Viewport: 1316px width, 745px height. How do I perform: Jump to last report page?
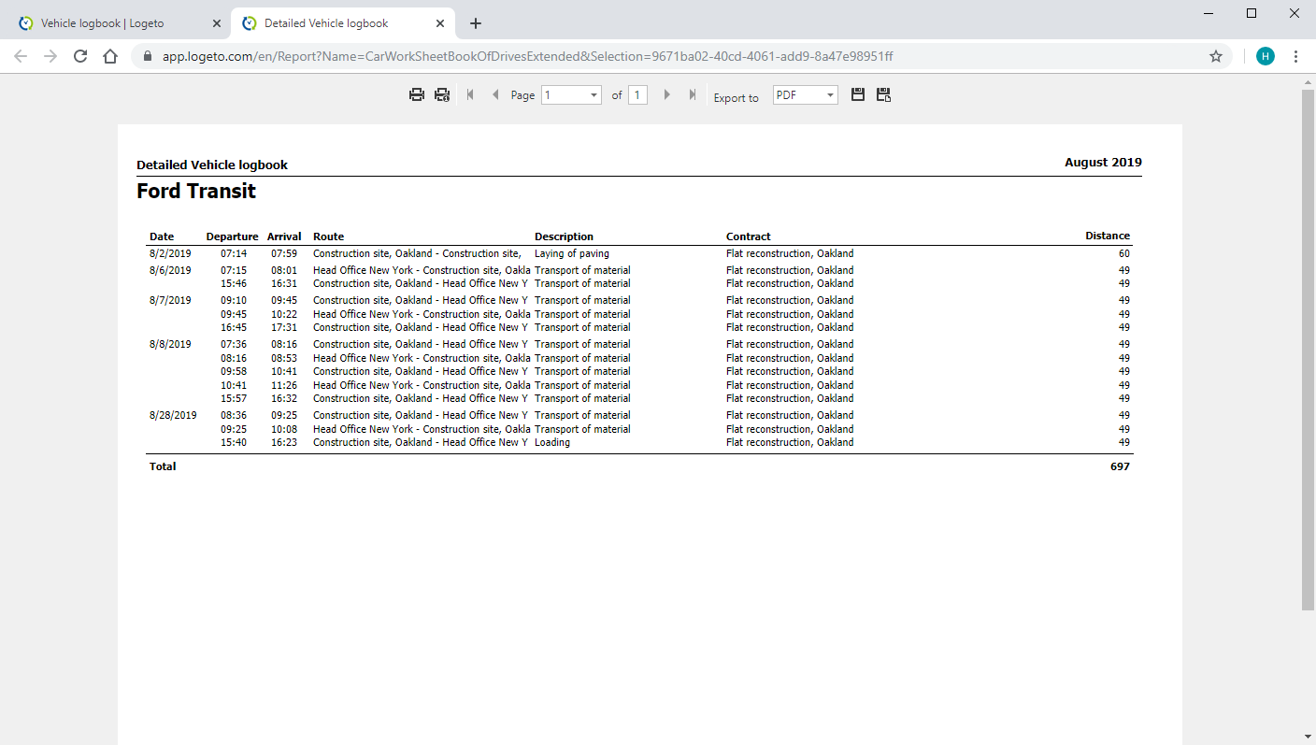point(693,94)
